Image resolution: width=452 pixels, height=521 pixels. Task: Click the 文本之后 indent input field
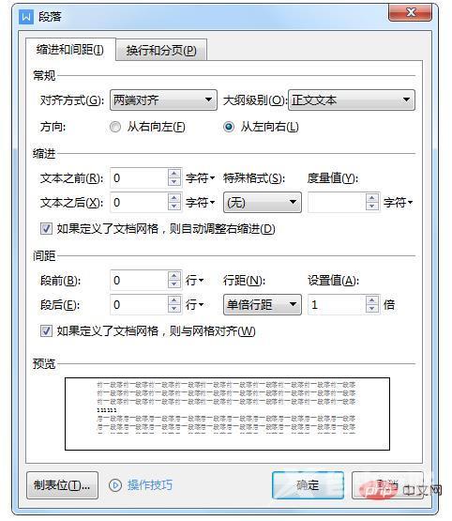pyautogui.click(x=140, y=203)
